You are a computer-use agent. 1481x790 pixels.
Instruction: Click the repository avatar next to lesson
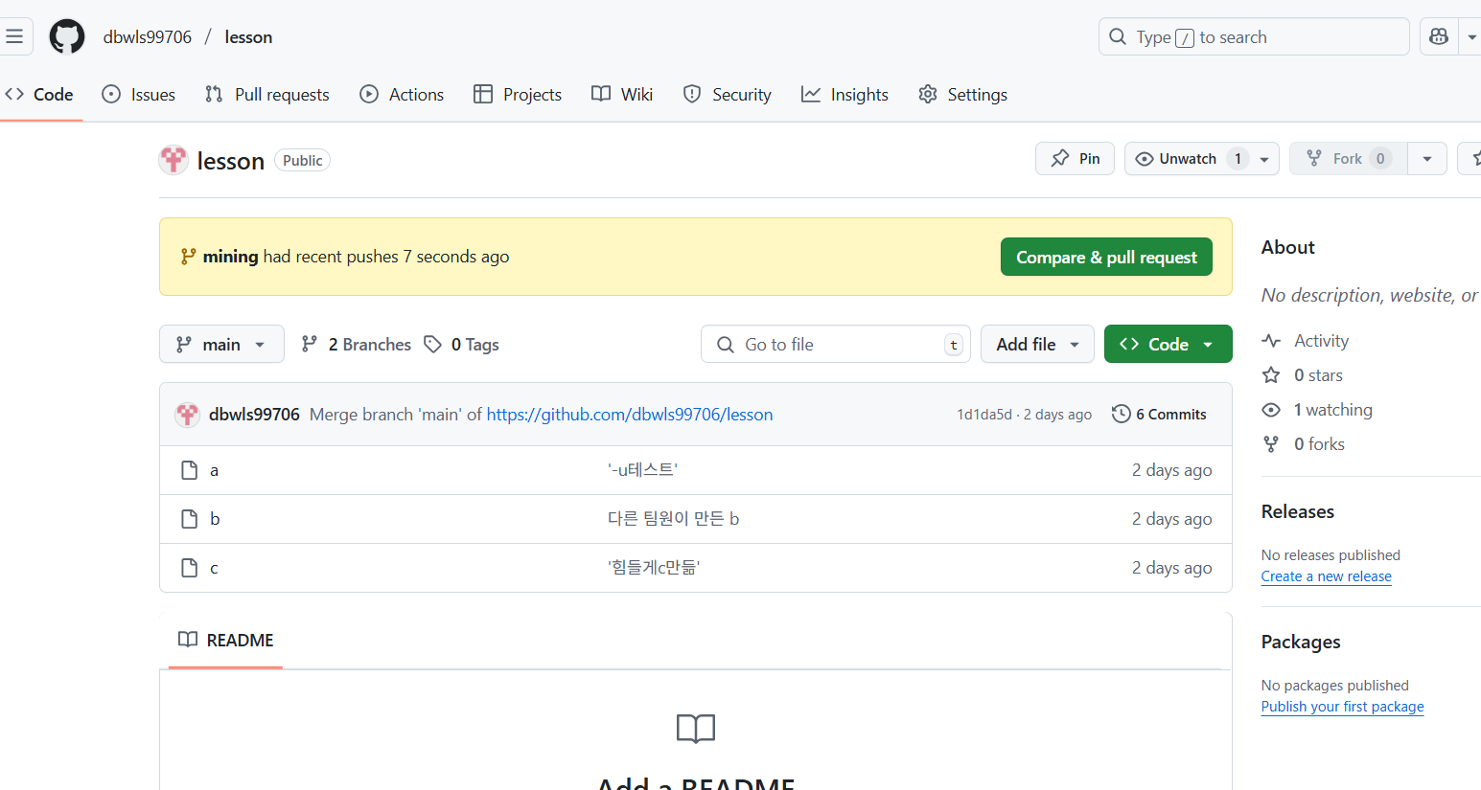click(x=174, y=160)
